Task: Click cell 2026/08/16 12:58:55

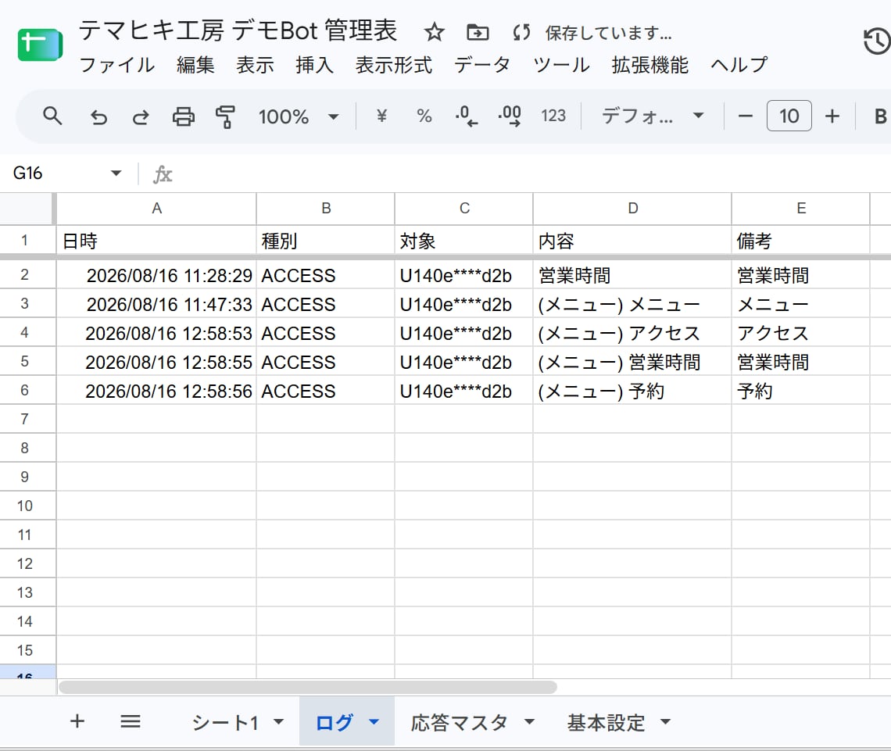Action: coord(156,362)
